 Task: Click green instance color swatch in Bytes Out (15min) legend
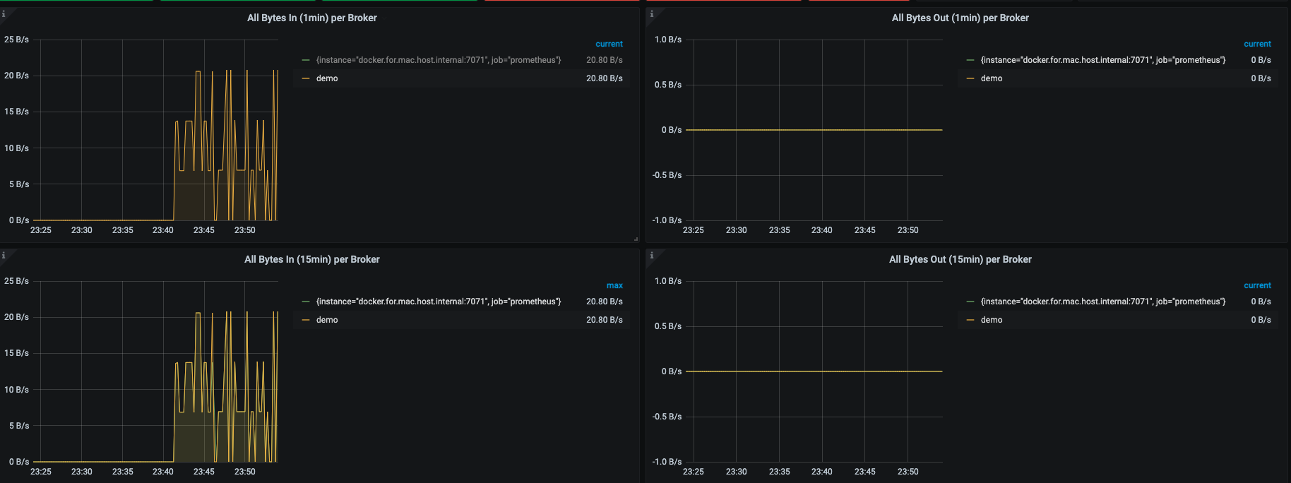(970, 302)
